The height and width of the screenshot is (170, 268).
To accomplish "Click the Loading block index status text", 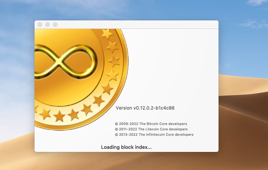I will 126,147.
